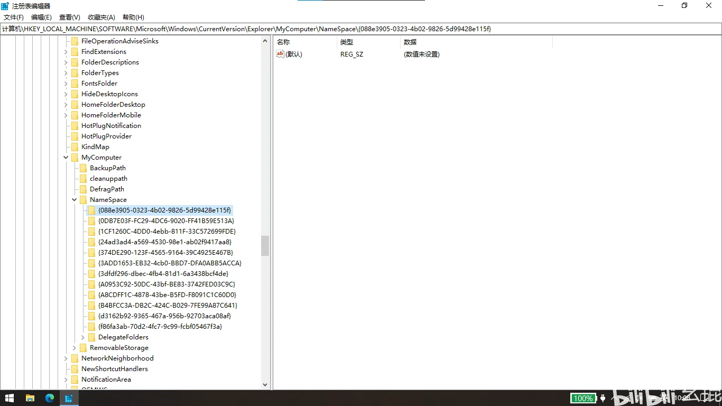Expand the FolderTypes key
This screenshot has height=406, width=722.
(x=66, y=73)
